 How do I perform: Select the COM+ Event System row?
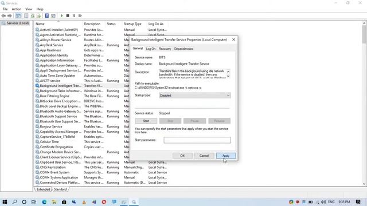pos(101,172)
